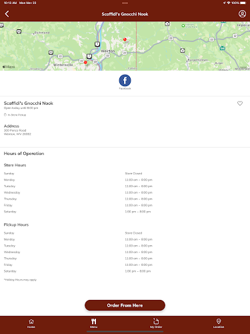This screenshot has width=250, height=334.
Task: Open the Facebook page icon
Action: (x=125, y=80)
